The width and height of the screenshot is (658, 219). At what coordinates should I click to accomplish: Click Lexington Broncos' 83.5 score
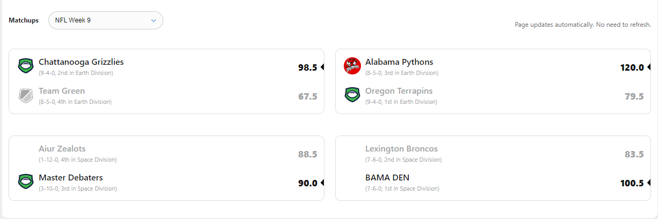[634, 155]
